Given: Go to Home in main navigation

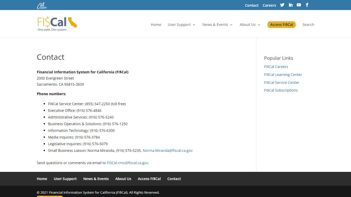Looking at the screenshot, I should [156, 25].
